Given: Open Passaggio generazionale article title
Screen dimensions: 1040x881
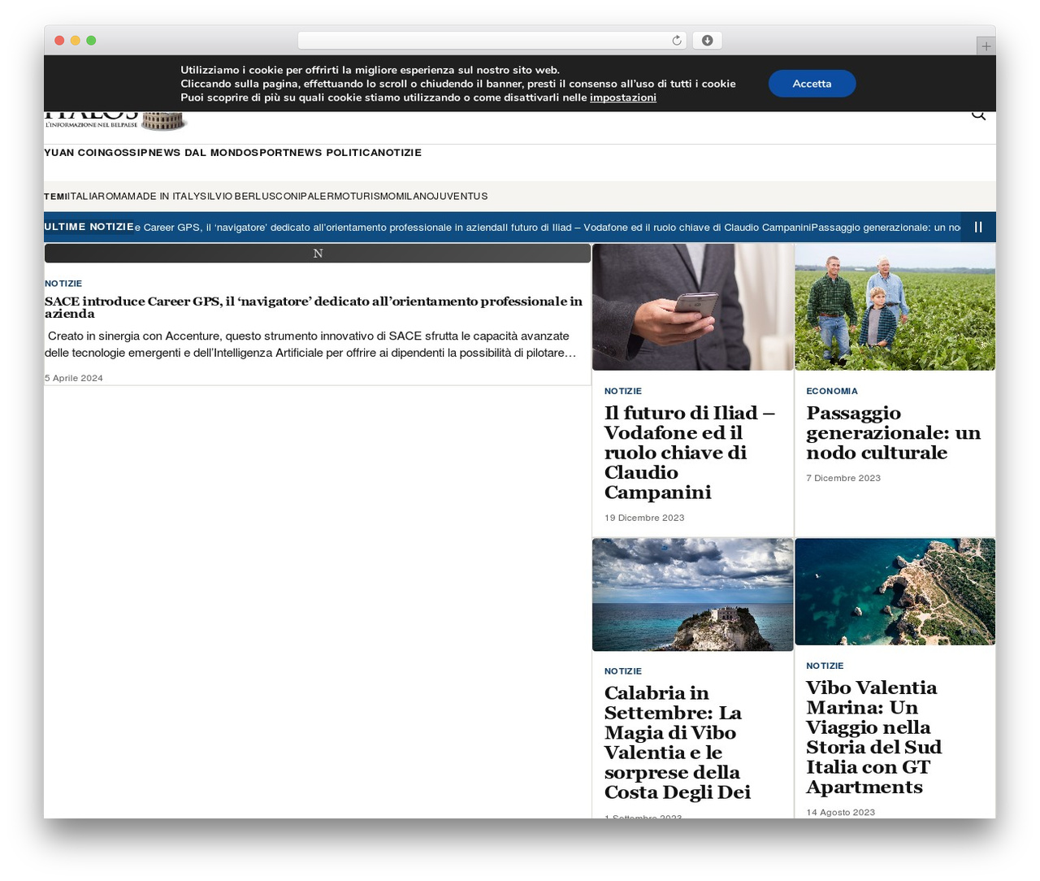Looking at the screenshot, I should point(893,433).
